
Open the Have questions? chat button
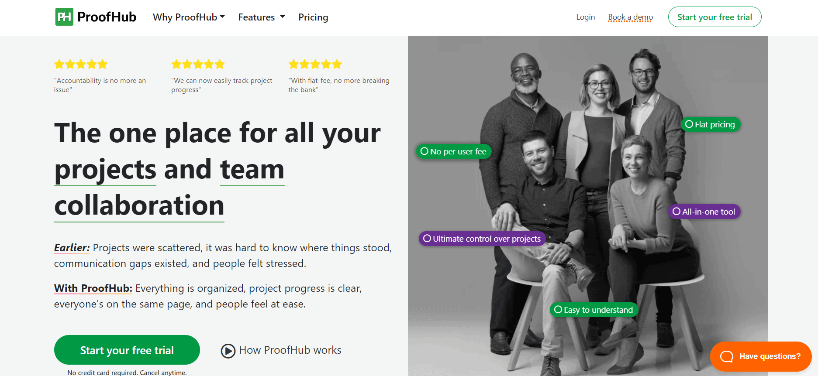(x=761, y=356)
